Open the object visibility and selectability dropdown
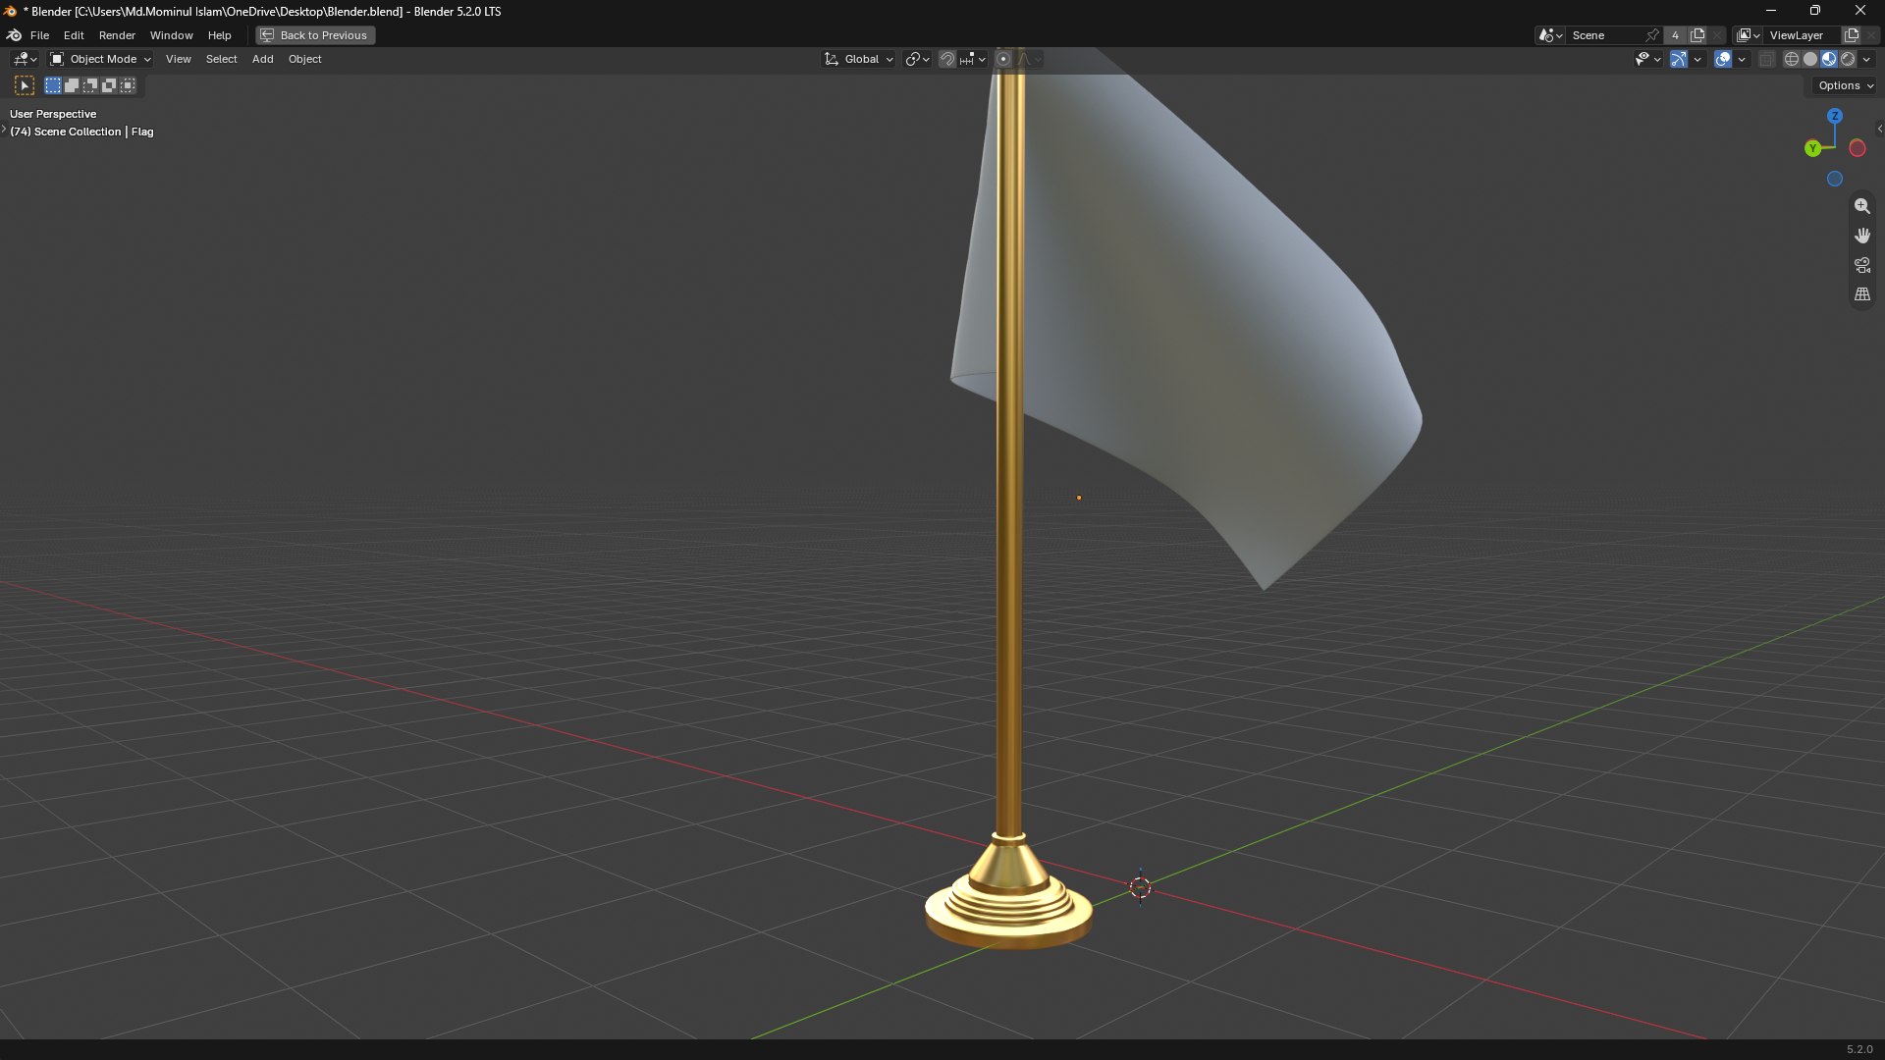The width and height of the screenshot is (1885, 1060). (x=1648, y=59)
